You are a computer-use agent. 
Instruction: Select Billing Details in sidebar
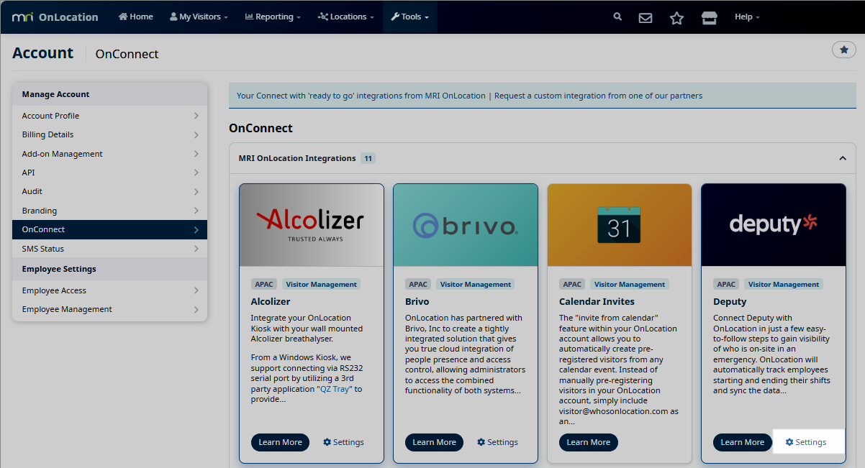[x=109, y=134]
